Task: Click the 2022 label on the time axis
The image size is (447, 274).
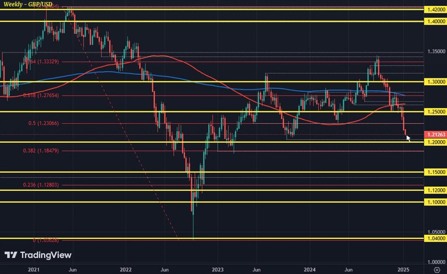Action: click(126, 270)
